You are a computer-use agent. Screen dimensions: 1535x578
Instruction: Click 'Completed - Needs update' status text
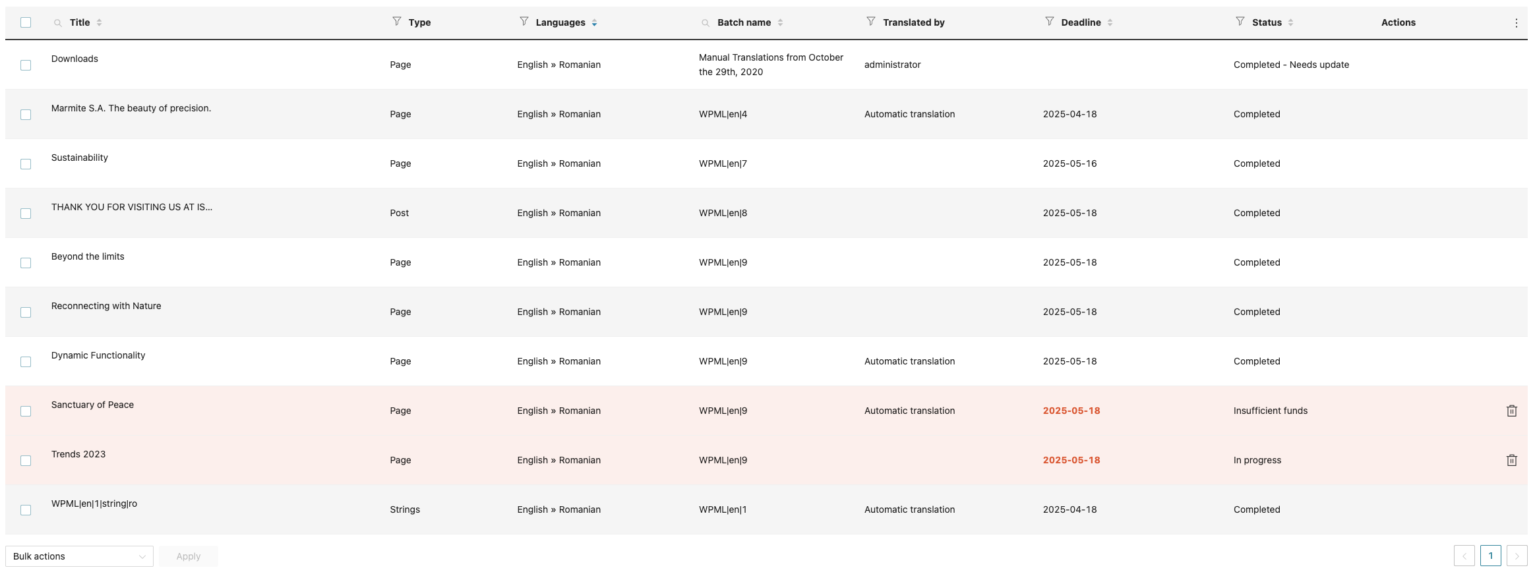(x=1291, y=65)
